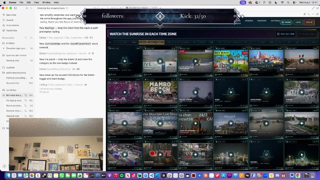
Task: Open General chat under sparrow-aim-trainer
Action: coord(17,60)
